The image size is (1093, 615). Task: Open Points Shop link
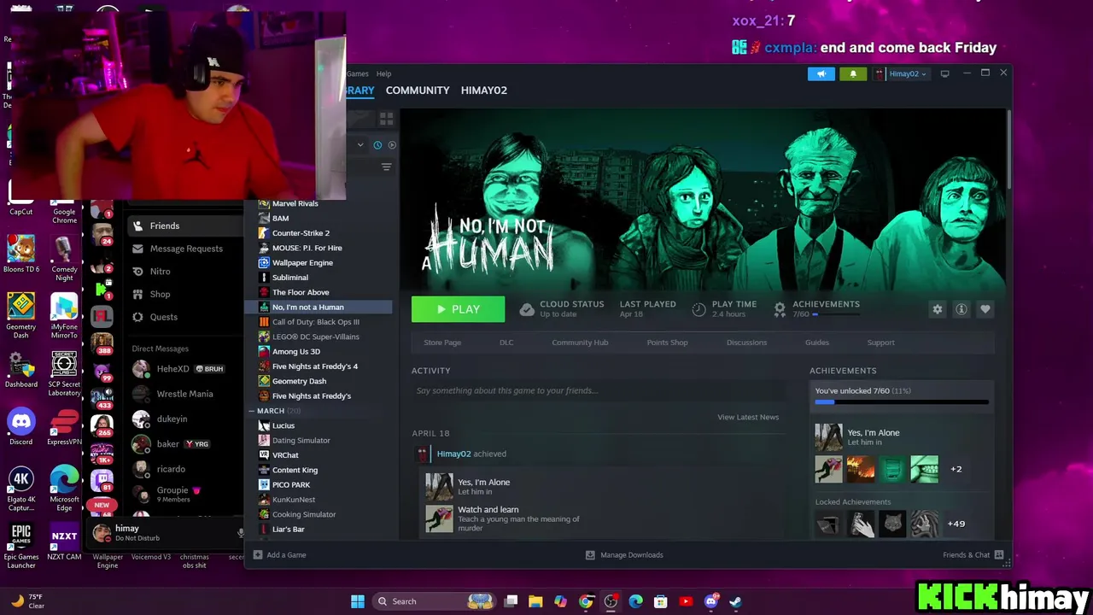coord(667,343)
